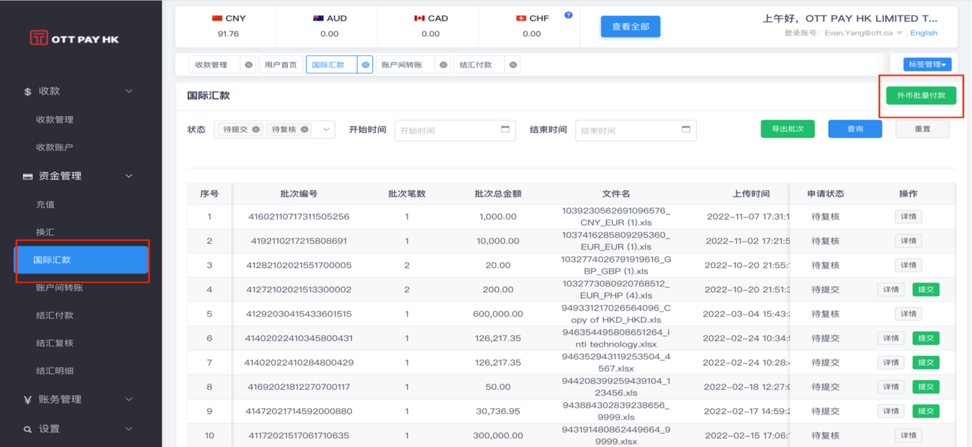Click 提交 for row 6
Viewport: 972px width, 447px height.
[x=926, y=338]
